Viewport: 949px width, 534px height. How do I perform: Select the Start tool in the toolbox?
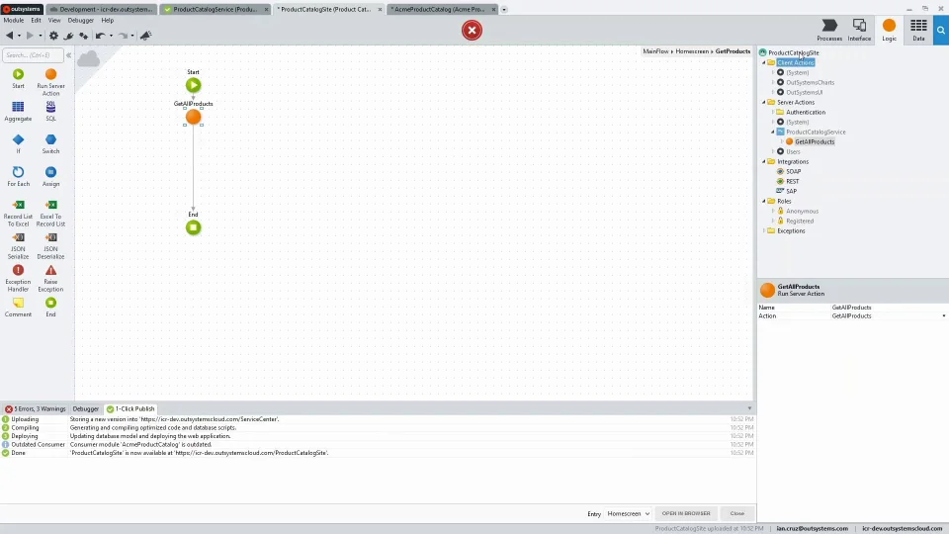[18, 79]
